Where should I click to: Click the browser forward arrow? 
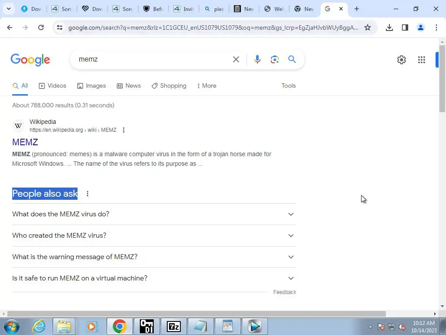(25, 27)
